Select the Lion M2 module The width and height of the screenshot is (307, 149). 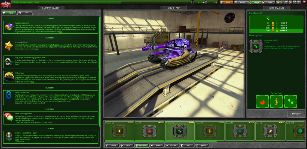coord(269,131)
